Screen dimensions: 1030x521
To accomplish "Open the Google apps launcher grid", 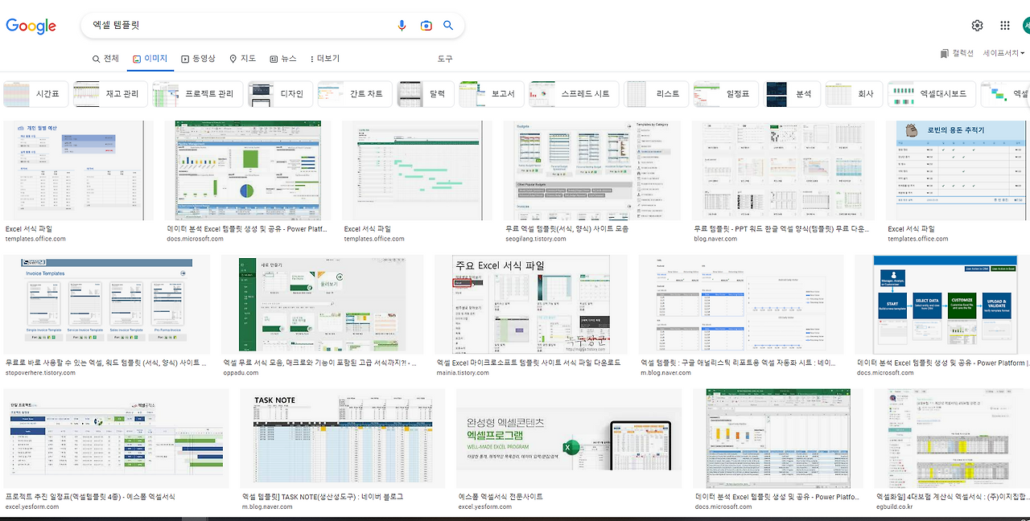I will pos(1004,25).
